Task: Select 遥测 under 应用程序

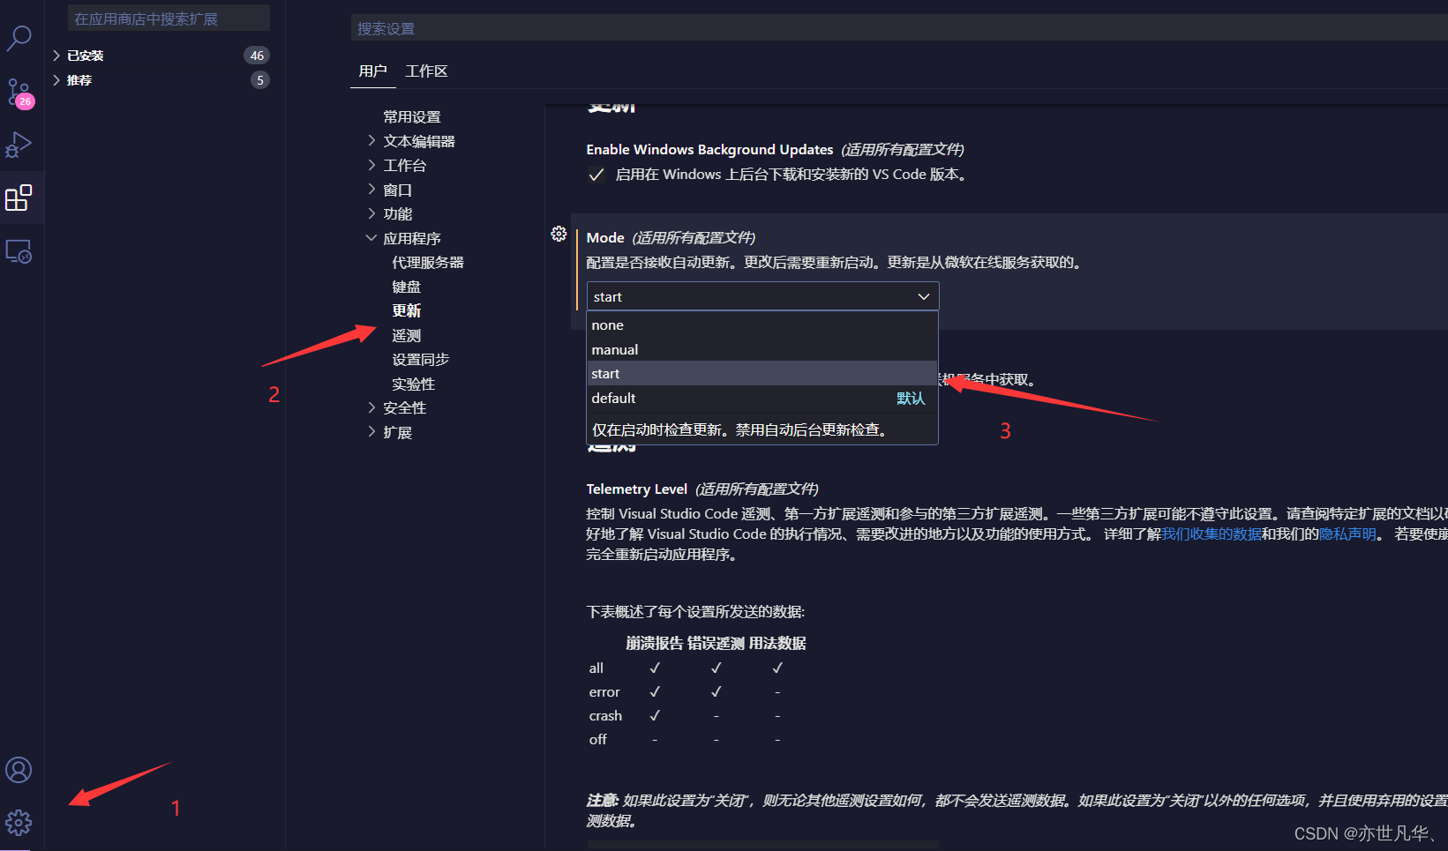Action: click(407, 336)
